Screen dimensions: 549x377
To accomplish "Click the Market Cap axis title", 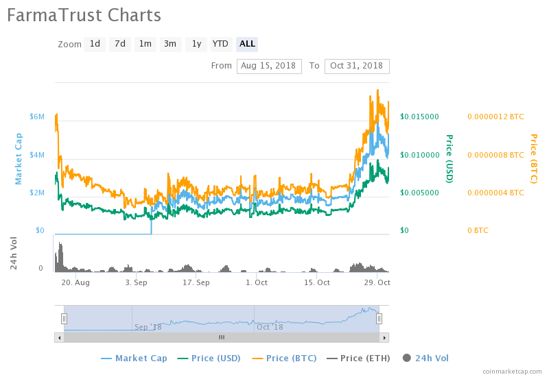I will pyautogui.click(x=19, y=159).
